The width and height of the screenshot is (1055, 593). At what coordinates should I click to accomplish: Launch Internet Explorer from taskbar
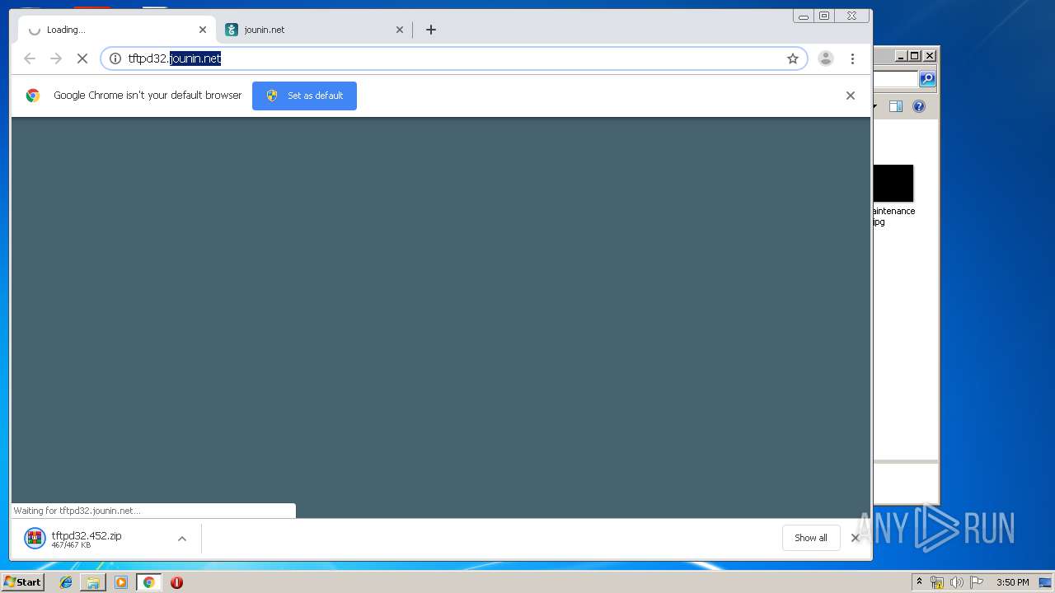click(66, 582)
